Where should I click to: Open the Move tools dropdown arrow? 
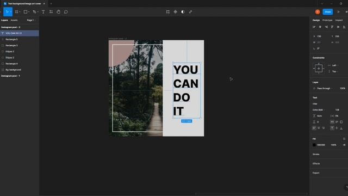11,12
